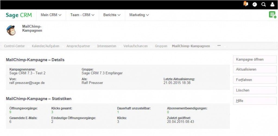Click the Löschen button
The image size is (278, 136).
(255, 90)
